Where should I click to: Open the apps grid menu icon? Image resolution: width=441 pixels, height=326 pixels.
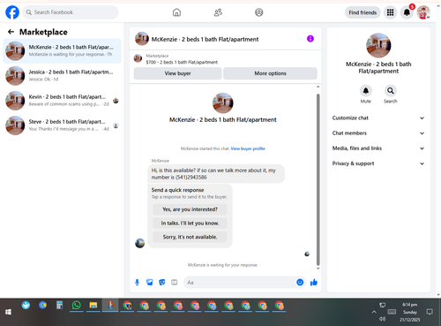click(x=390, y=12)
